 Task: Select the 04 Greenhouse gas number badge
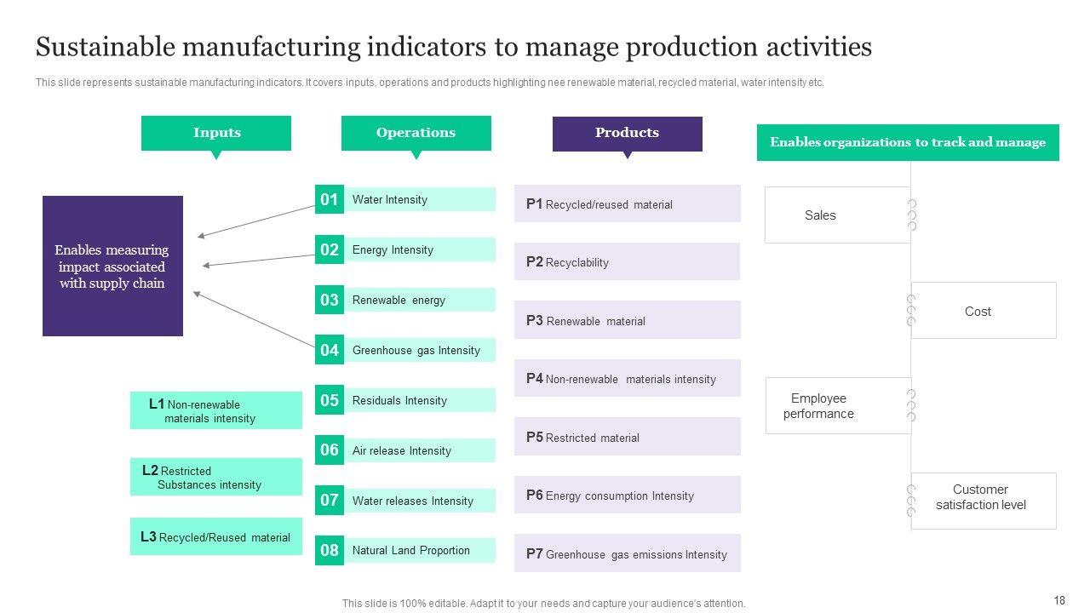pyautogui.click(x=330, y=350)
